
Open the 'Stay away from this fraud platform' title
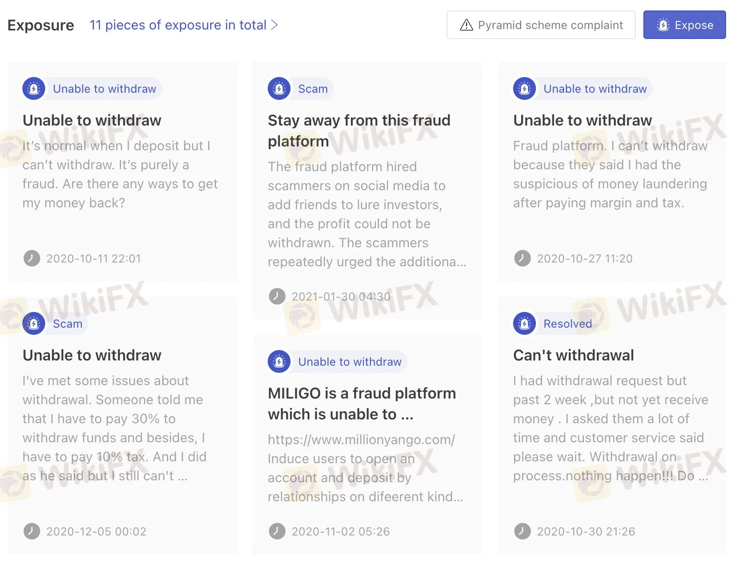(x=359, y=131)
